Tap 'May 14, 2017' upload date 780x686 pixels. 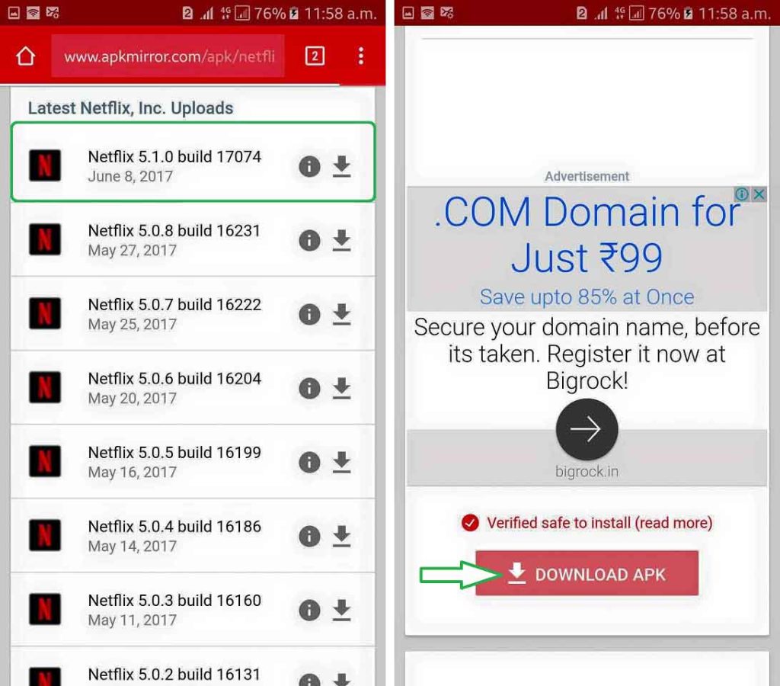coord(133,546)
